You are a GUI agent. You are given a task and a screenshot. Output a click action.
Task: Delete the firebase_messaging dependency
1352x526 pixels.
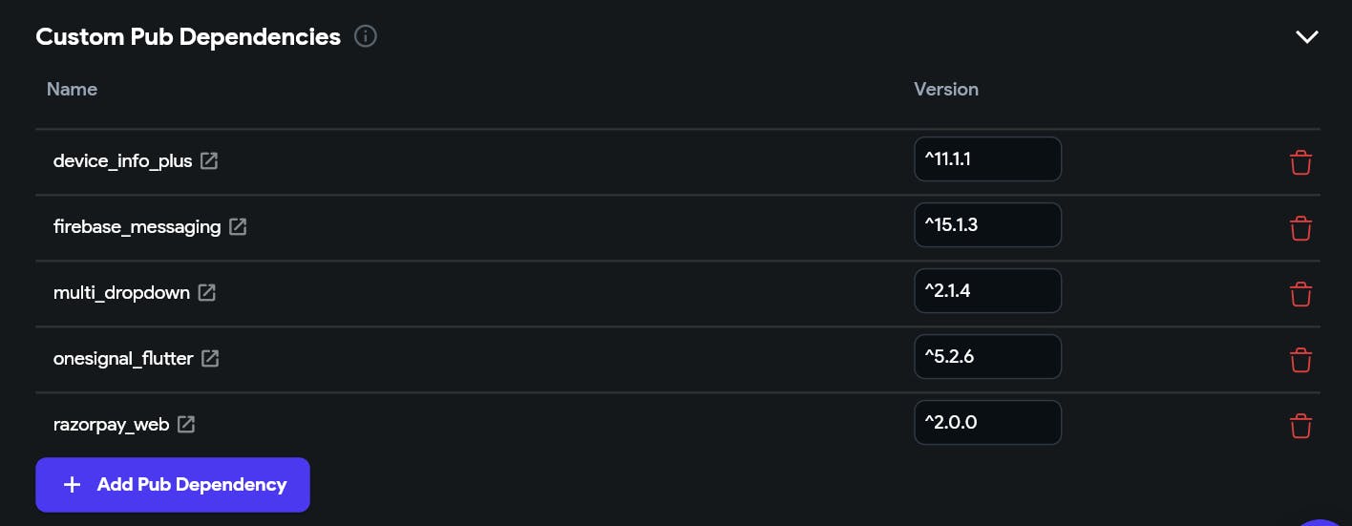click(x=1300, y=228)
